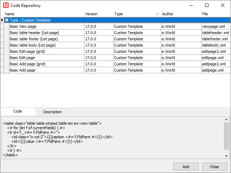Select Basic Edit page (grid) template
The height and width of the screenshot is (173, 231).
27,51
